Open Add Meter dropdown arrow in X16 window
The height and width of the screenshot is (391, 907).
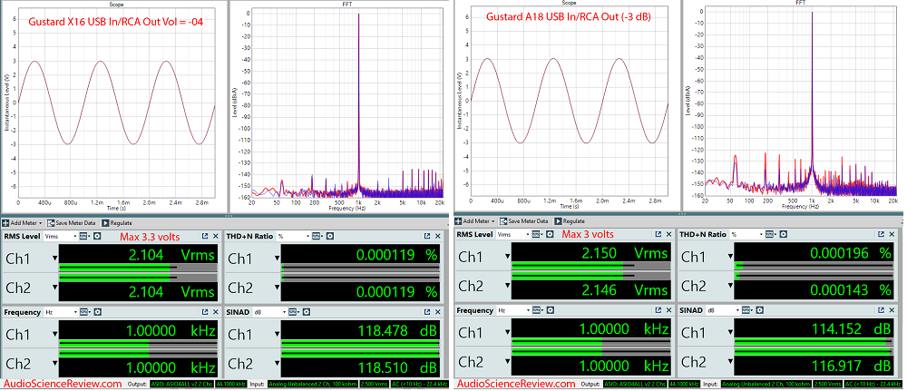(x=41, y=223)
